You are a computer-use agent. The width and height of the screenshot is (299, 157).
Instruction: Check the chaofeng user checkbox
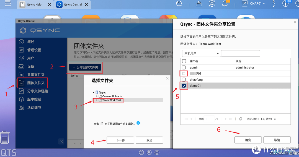(x=184, y=80)
